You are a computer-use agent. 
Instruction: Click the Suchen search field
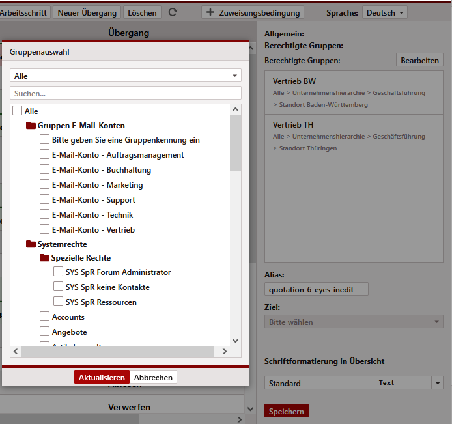coord(126,94)
